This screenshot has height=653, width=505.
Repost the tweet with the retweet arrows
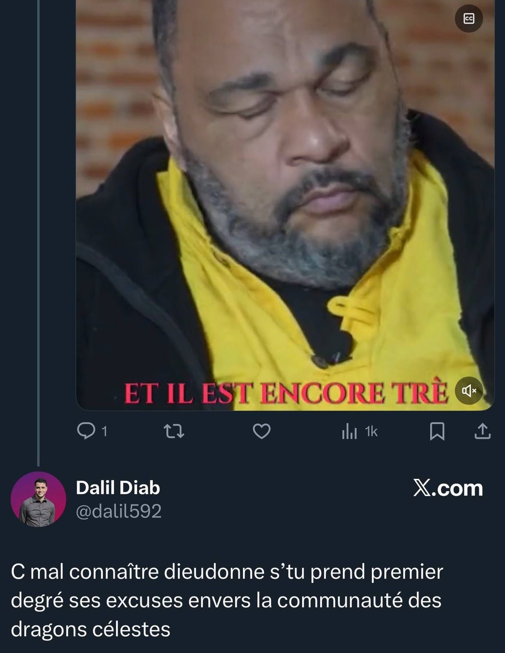tap(174, 431)
